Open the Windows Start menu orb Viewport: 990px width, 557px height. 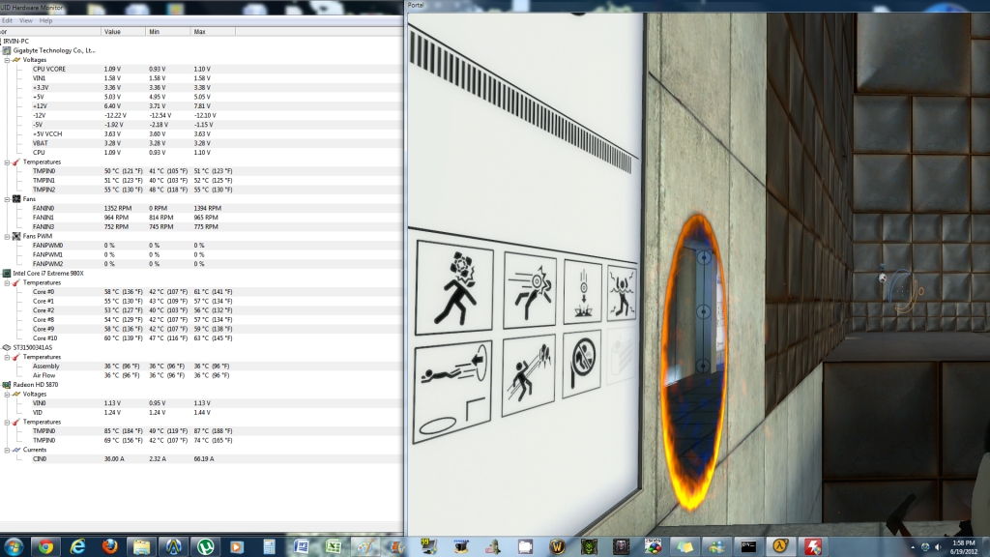[14, 546]
